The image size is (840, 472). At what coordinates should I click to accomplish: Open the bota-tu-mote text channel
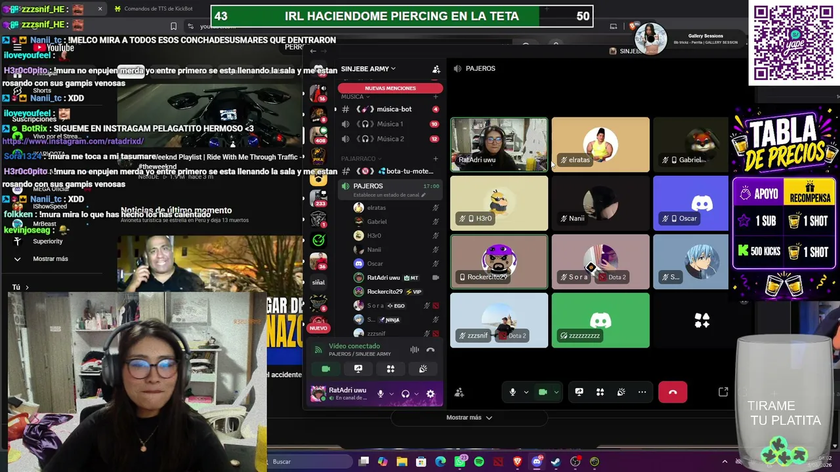point(390,171)
